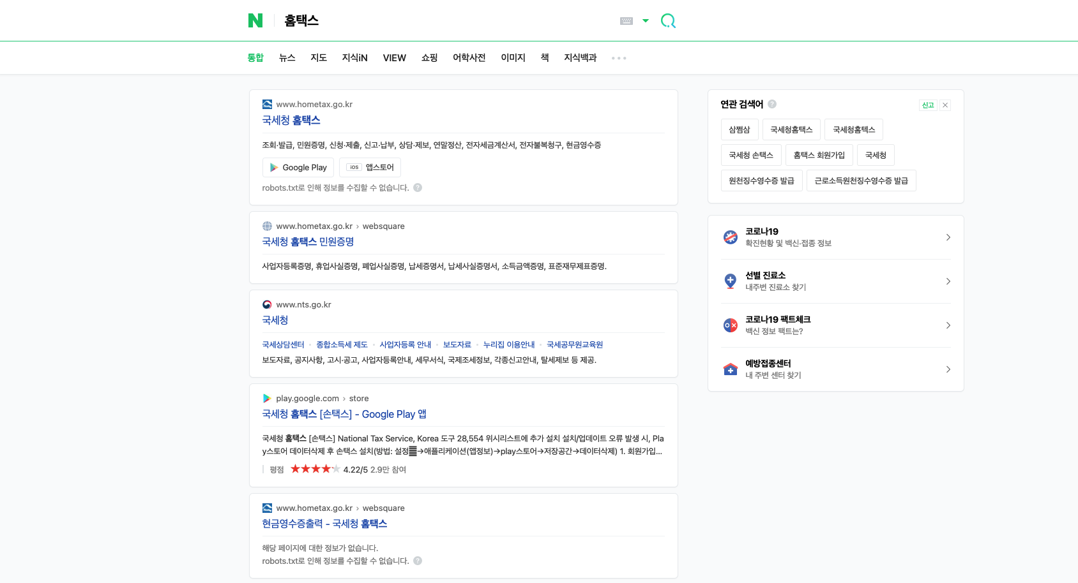Click the nts.go.kr favicon icon
The height and width of the screenshot is (583, 1078).
(x=267, y=304)
